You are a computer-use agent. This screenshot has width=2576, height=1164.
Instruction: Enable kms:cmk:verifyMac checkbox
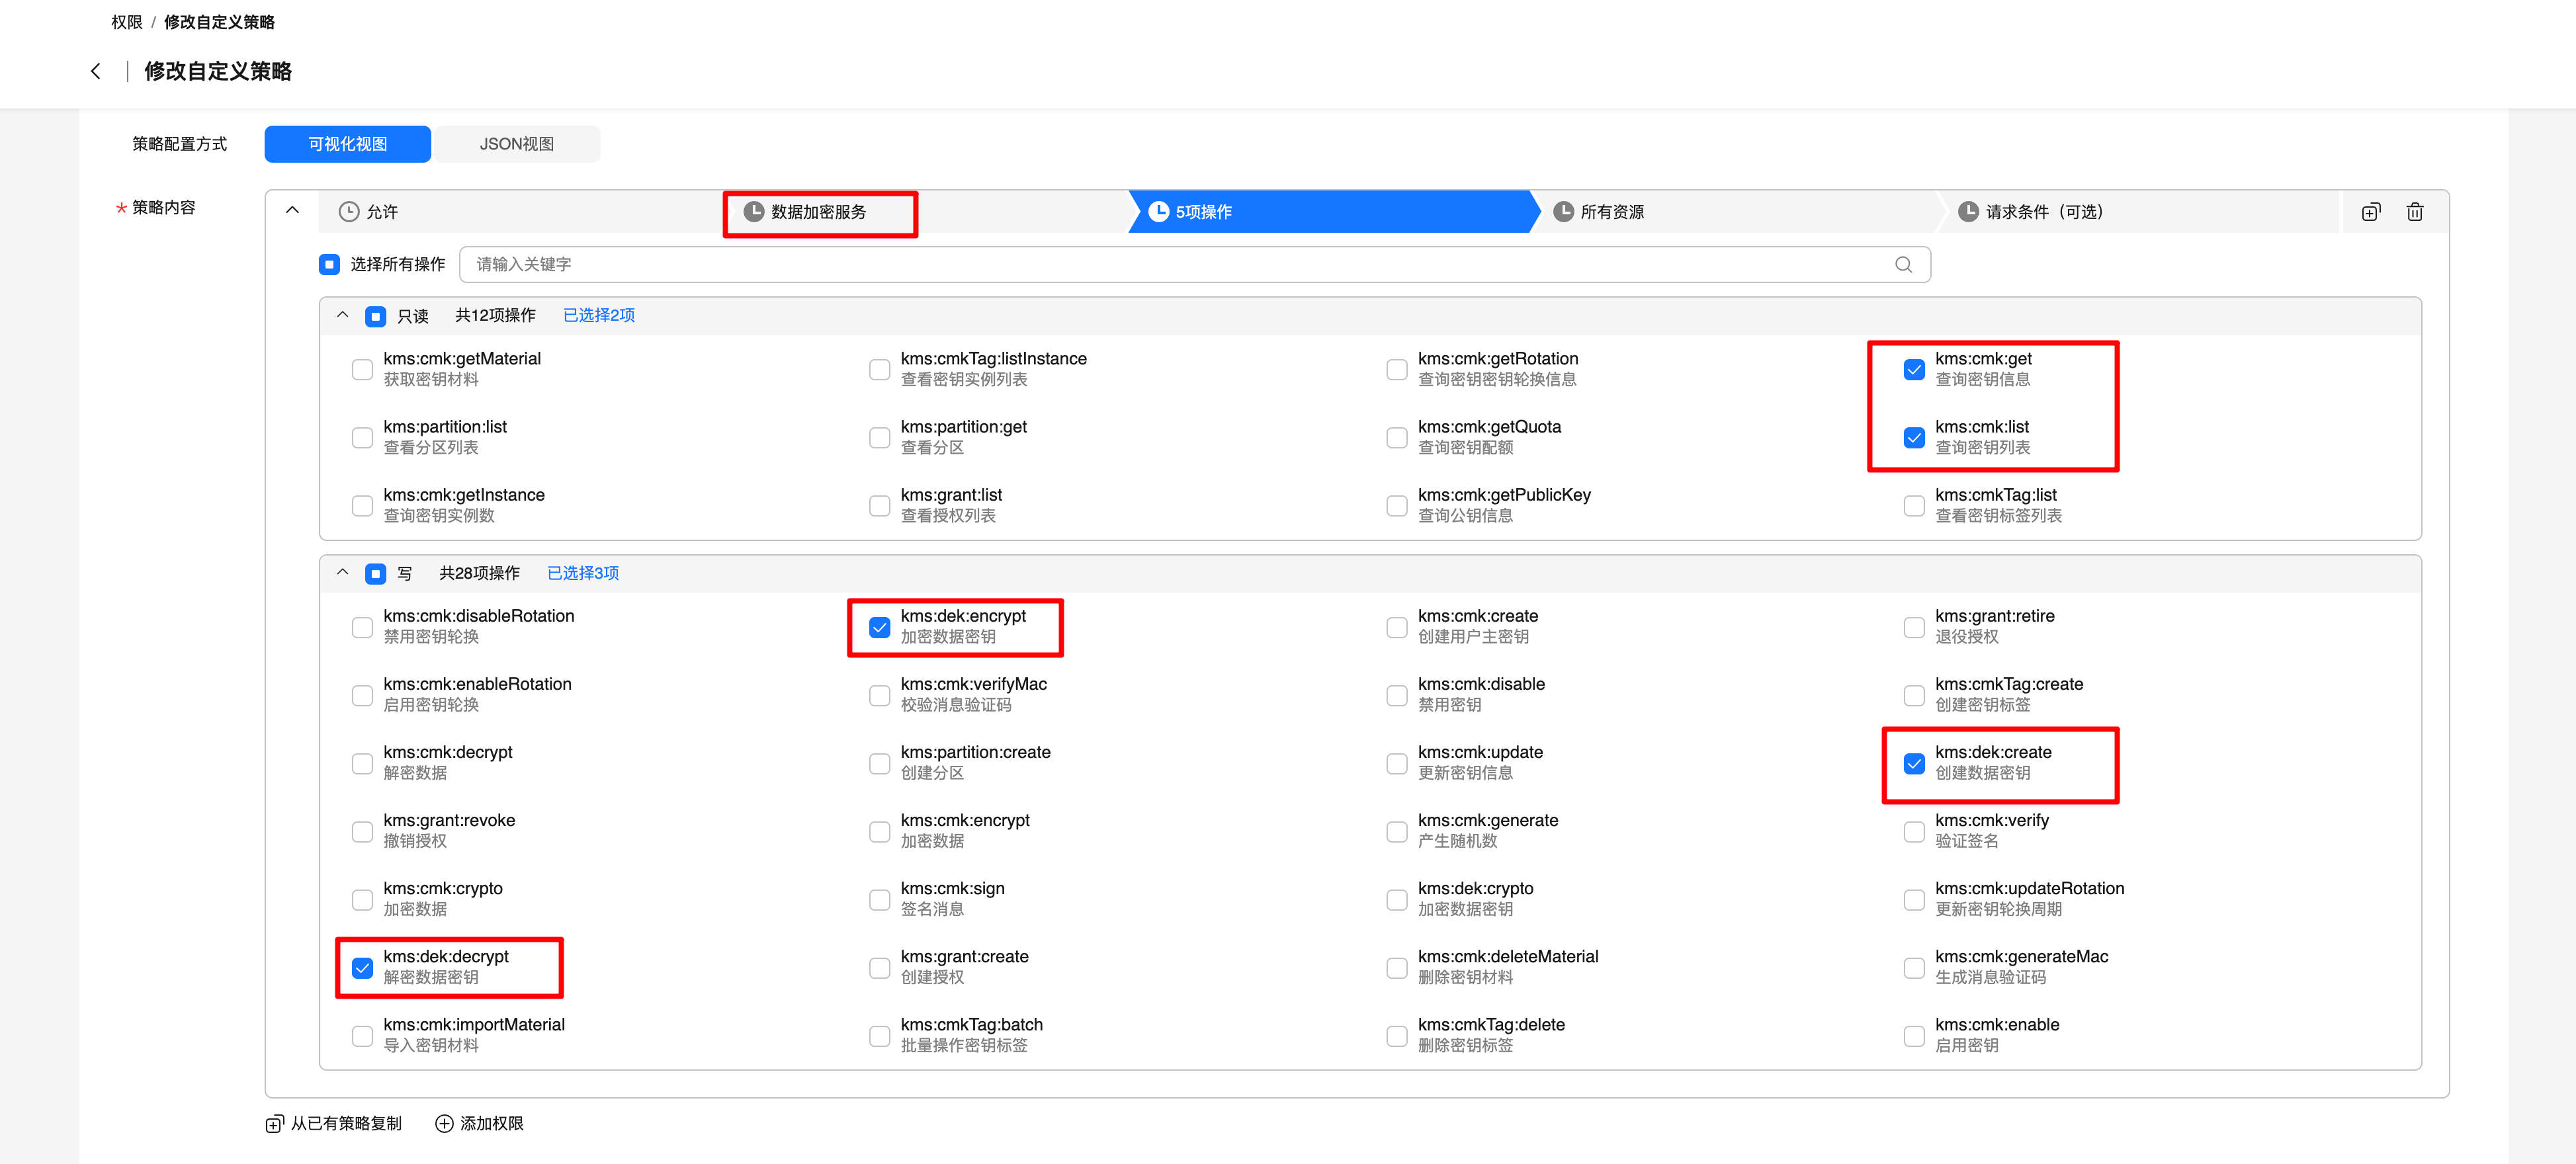click(x=880, y=696)
